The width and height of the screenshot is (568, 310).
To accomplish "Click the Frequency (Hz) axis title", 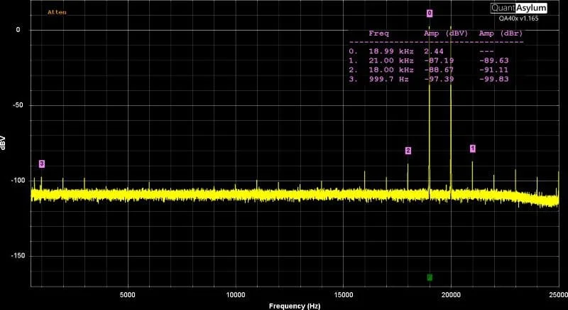I will pyautogui.click(x=295, y=306).
